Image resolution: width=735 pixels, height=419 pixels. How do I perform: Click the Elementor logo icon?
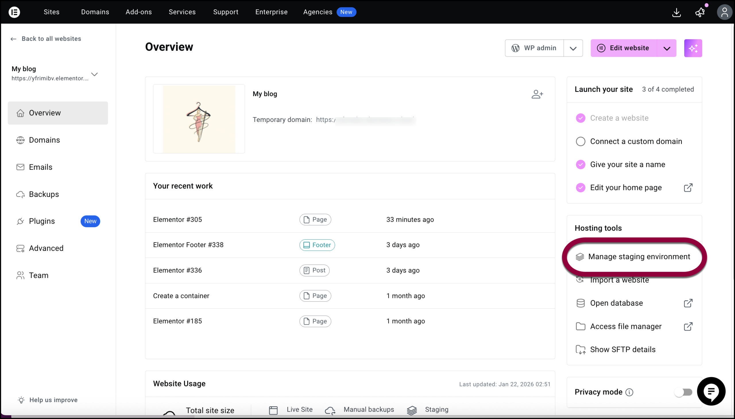coord(14,12)
